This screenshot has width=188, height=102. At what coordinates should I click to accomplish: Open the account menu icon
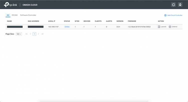(180, 5)
